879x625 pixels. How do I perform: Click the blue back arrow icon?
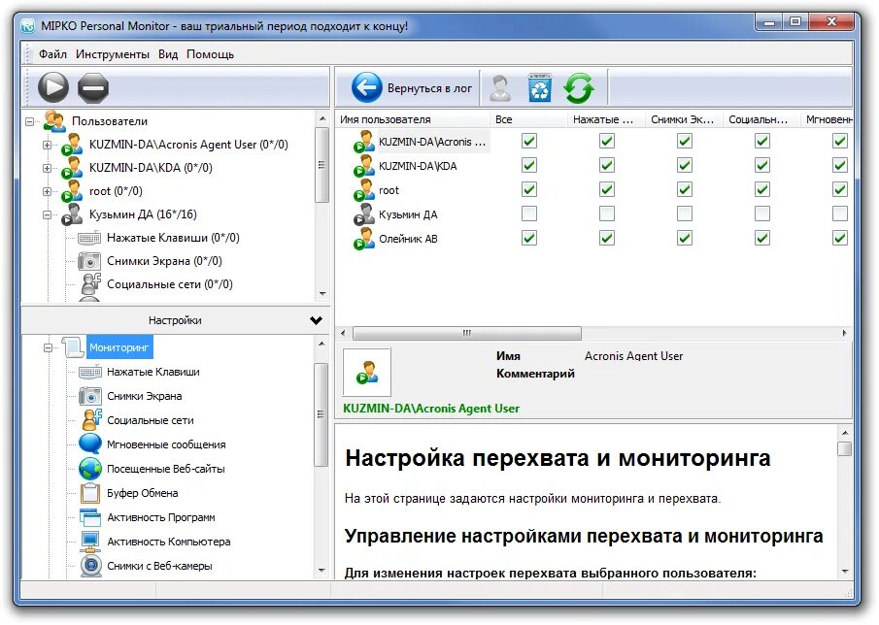coord(366,87)
